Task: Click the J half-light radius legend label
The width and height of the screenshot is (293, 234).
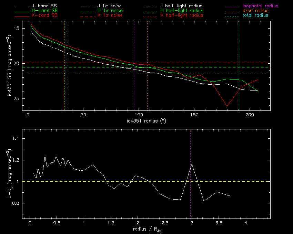Action: tap(181, 6)
